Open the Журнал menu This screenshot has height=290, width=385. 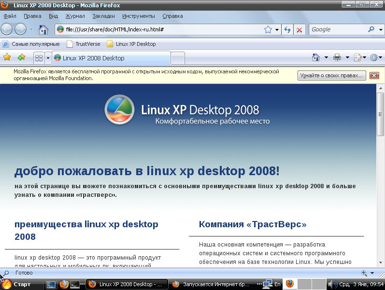(75, 16)
